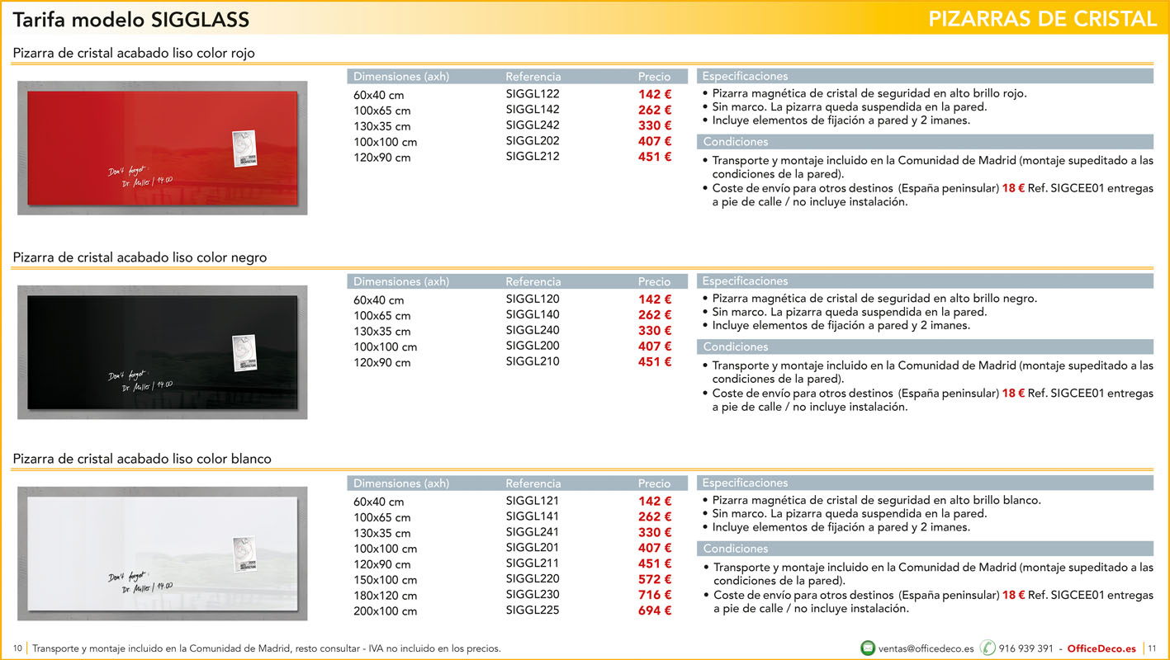The width and height of the screenshot is (1170, 660).
Task: Click reference SIGGL142
Action: [533, 110]
